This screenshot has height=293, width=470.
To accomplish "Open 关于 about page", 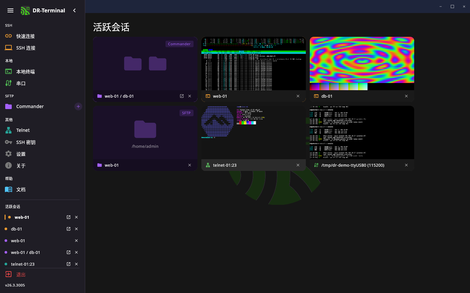I will pyautogui.click(x=42, y=166).
